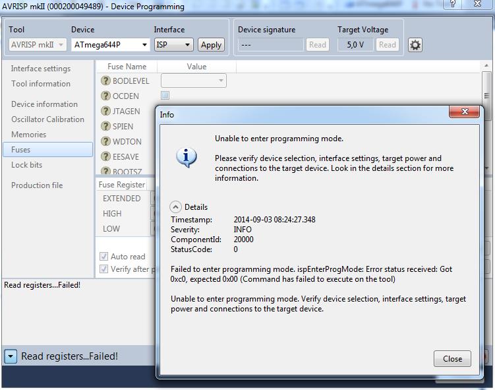The image size is (495, 390).
Task: Click the BOOTSZ fuse name
Action: pos(127,172)
